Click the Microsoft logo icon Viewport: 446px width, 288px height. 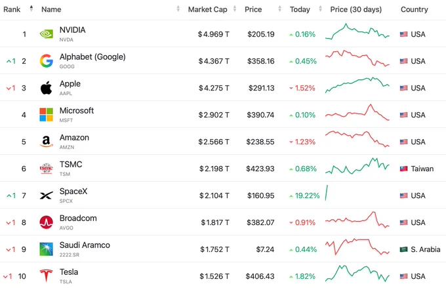46,115
